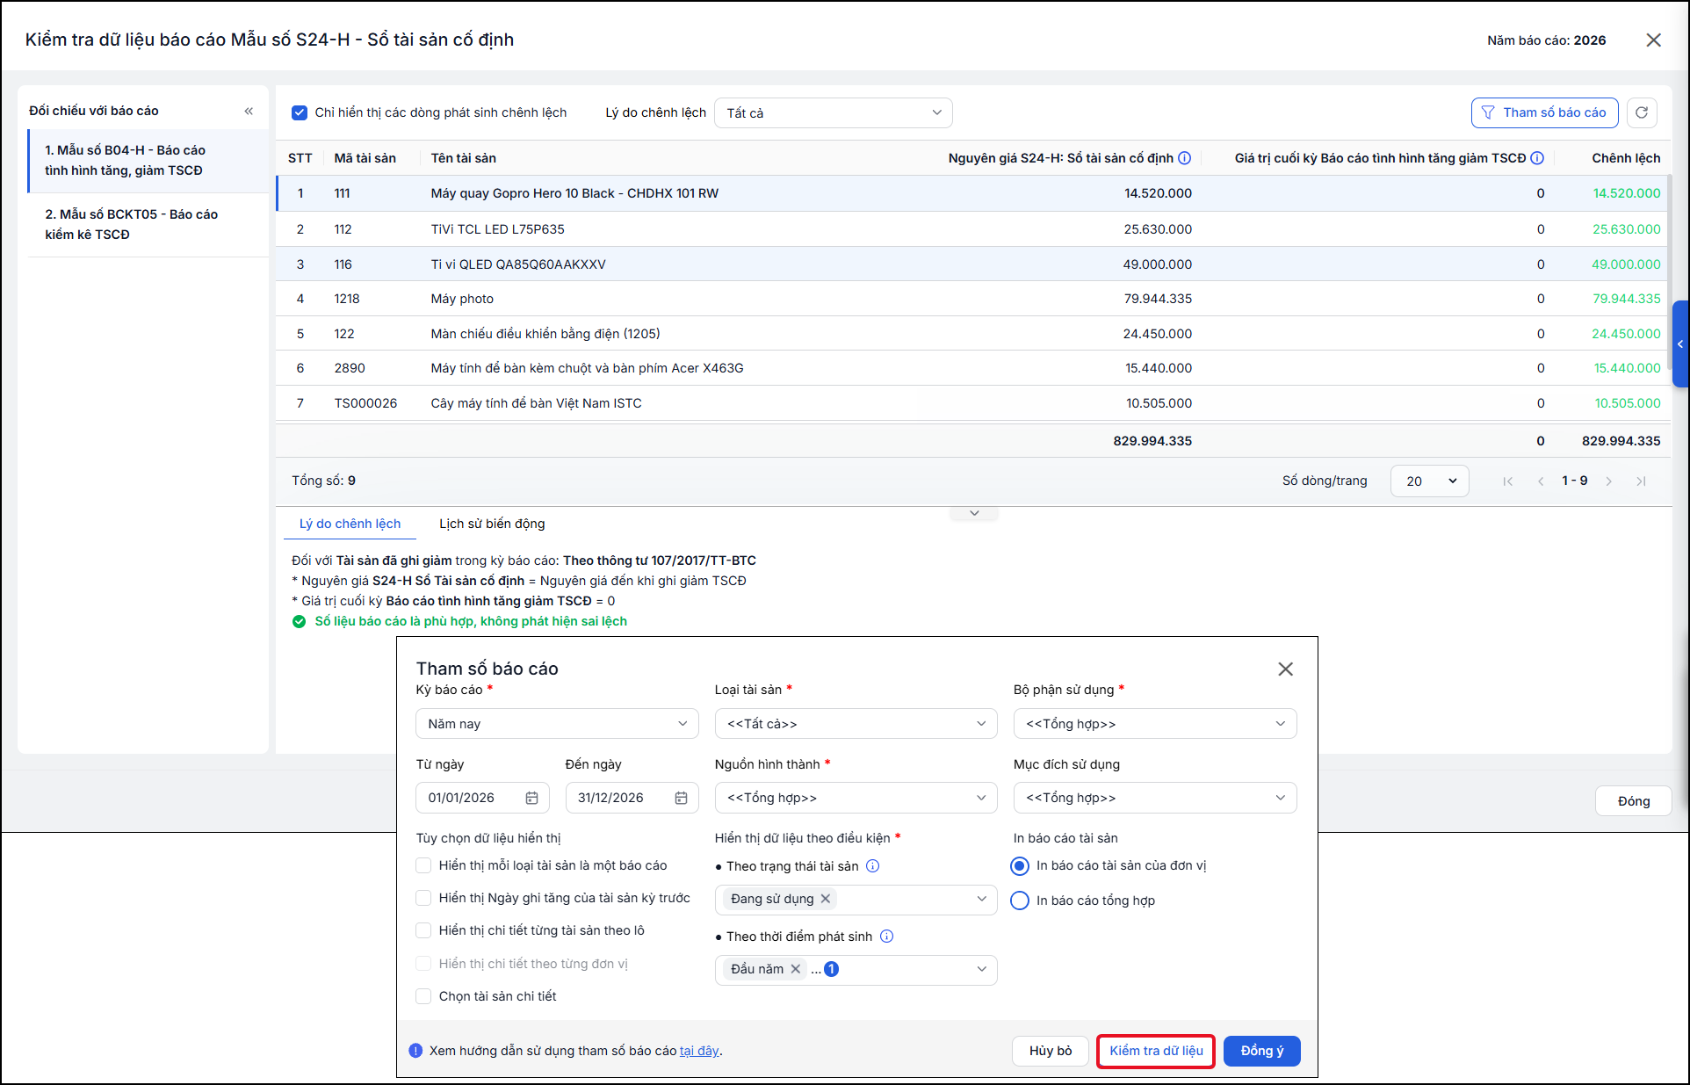Viewport: 1690px width, 1085px height.
Task: Open the Bộ phận sử dụng dropdown
Action: tap(1155, 724)
